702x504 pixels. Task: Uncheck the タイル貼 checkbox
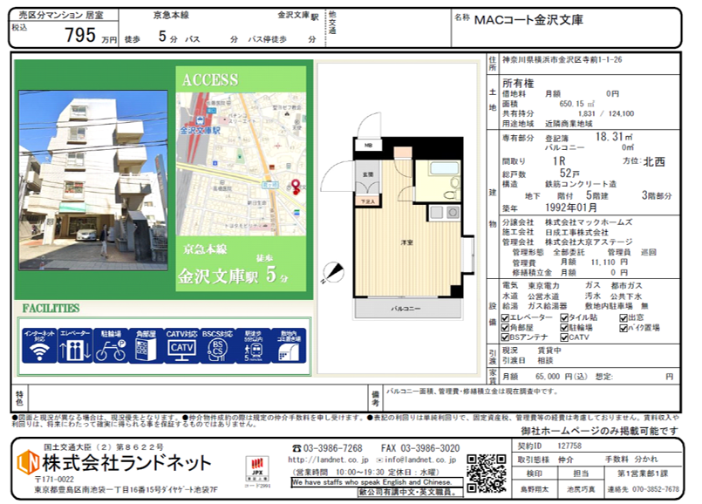point(565,317)
